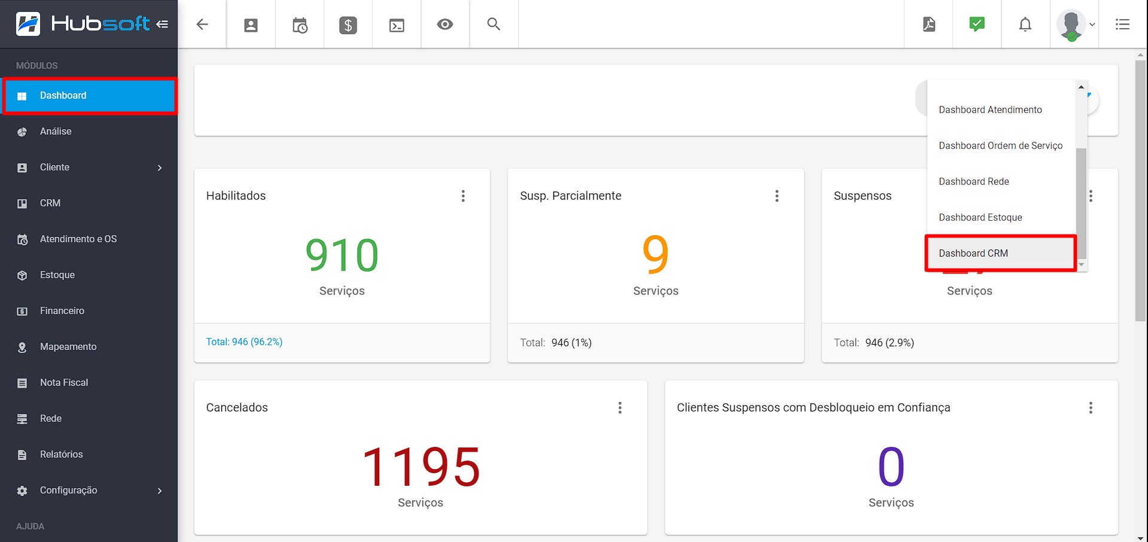Viewport: 1148px width, 542px height.
Task: Open the green message check icon
Action: click(x=976, y=24)
